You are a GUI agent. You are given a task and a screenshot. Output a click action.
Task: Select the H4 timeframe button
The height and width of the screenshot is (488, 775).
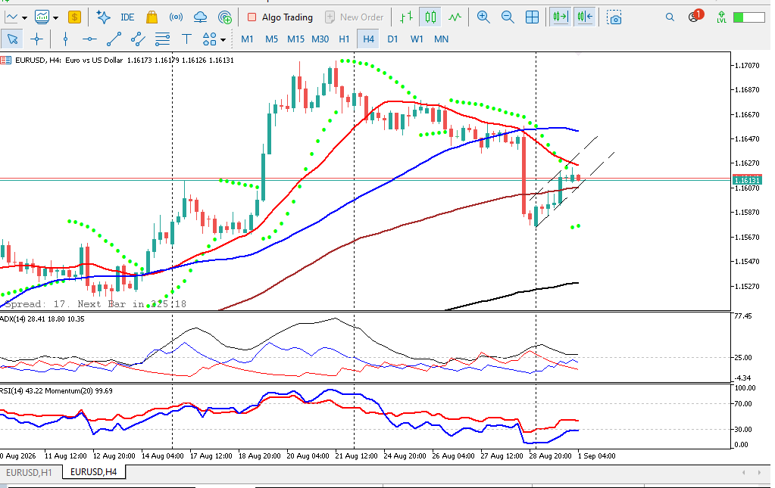pos(368,39)
